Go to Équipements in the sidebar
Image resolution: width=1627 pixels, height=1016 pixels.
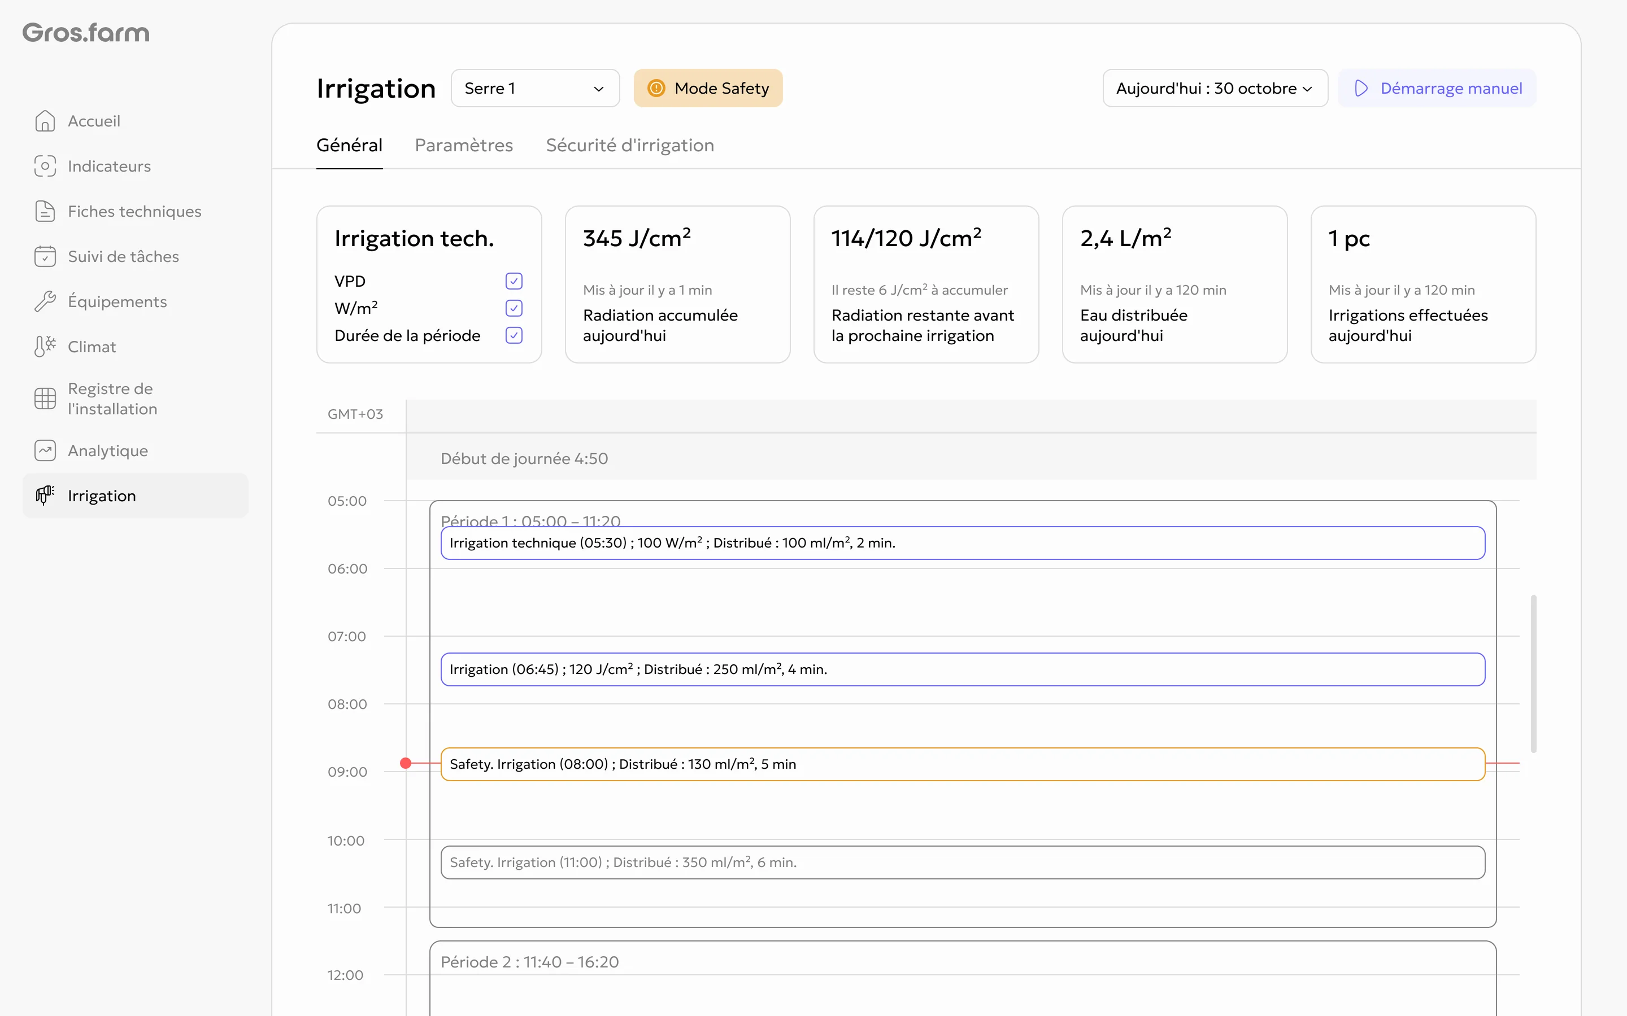click(x=136, y=301)
